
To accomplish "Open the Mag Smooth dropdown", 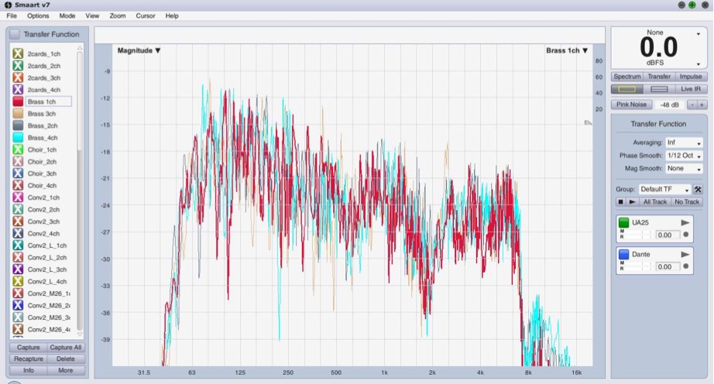I will 684,168.
